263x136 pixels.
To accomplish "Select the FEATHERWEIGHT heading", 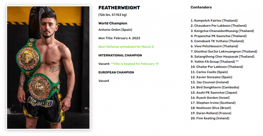I will tap(119, 8).
